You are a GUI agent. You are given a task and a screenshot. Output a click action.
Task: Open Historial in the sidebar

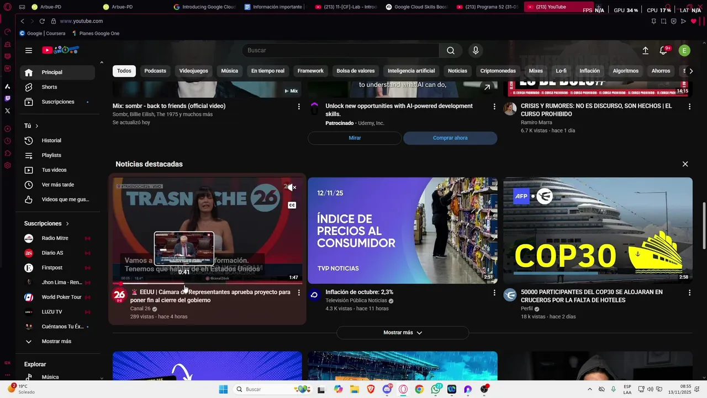[57, 140]
